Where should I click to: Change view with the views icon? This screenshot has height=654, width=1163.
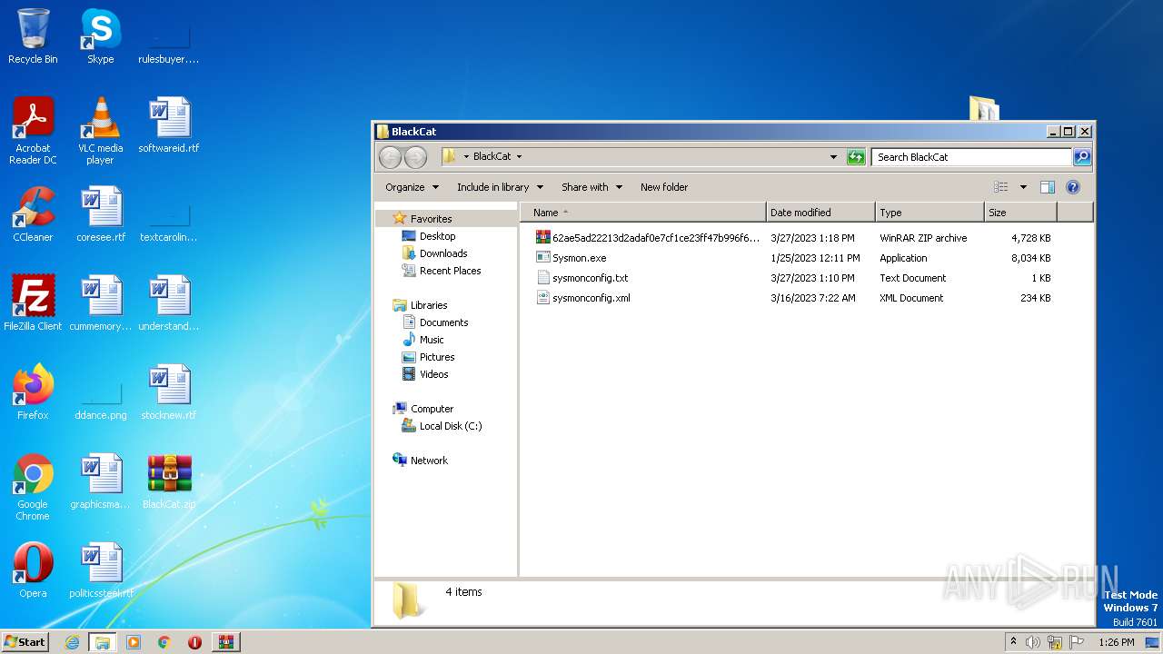point(1000,187)
